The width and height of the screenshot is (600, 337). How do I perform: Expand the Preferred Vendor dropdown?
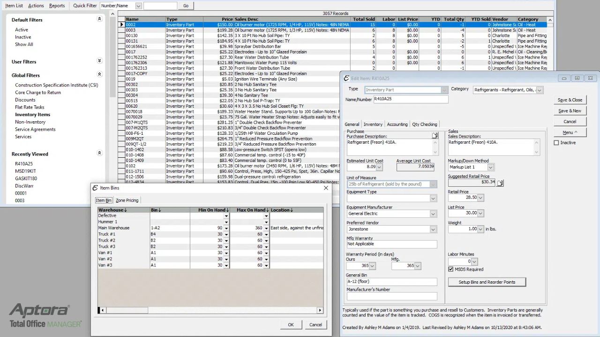click(433, 229)
